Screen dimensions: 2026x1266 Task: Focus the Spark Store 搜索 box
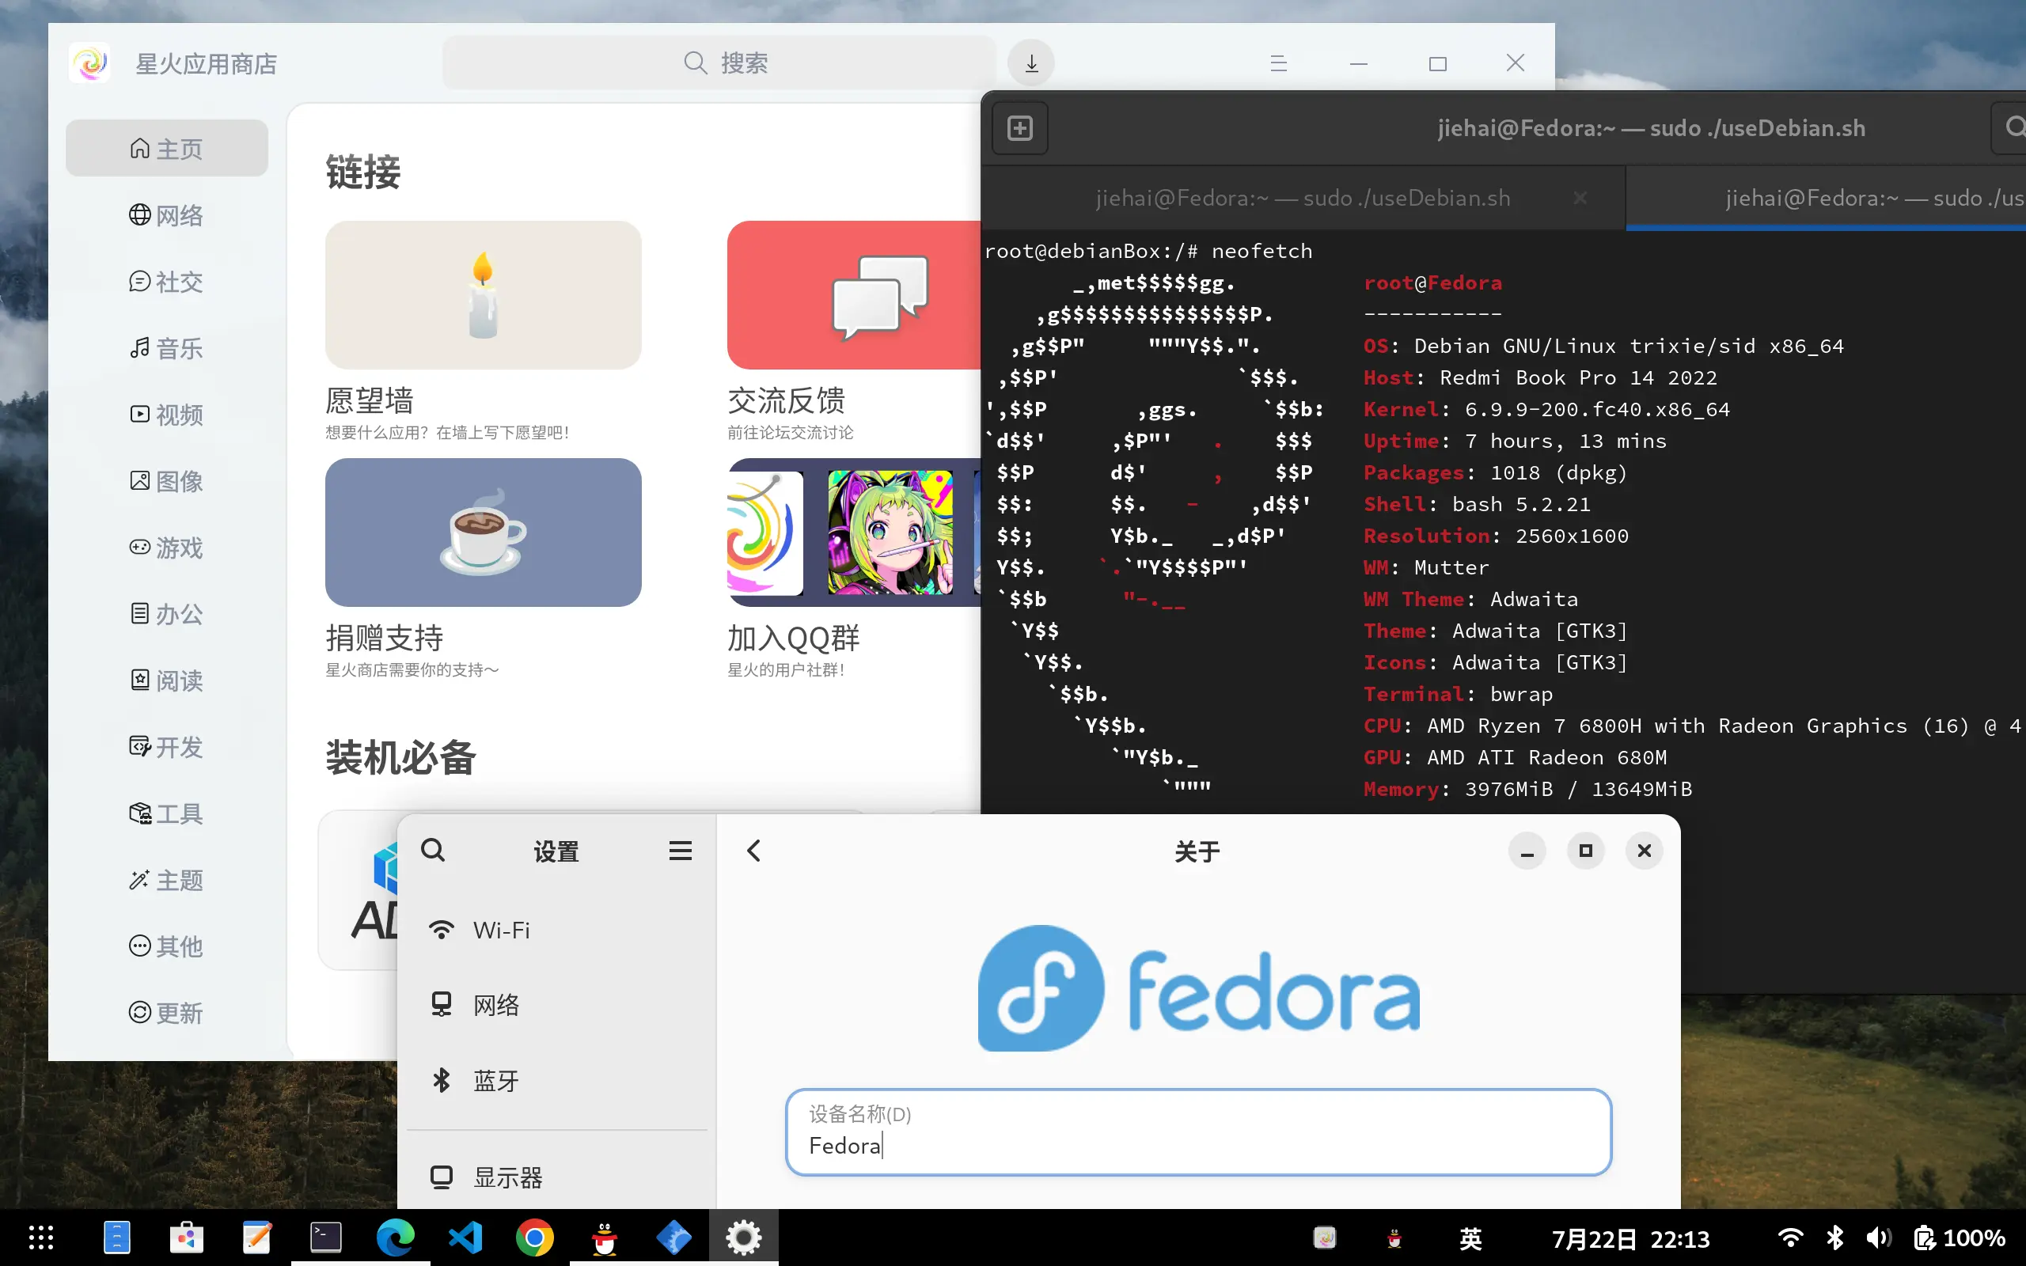(x=720, y=63)
